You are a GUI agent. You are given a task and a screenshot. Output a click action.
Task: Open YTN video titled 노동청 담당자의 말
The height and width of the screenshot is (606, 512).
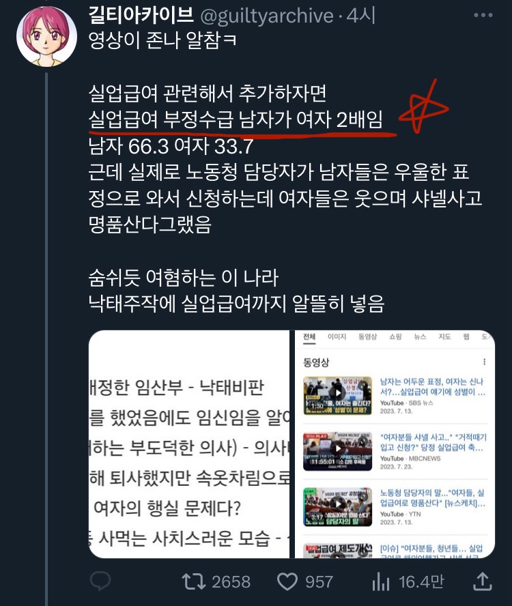(x=432, y=497)
